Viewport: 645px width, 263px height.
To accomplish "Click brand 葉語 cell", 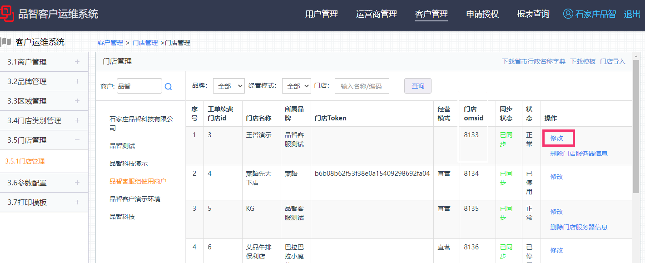I will pos(291,174).
